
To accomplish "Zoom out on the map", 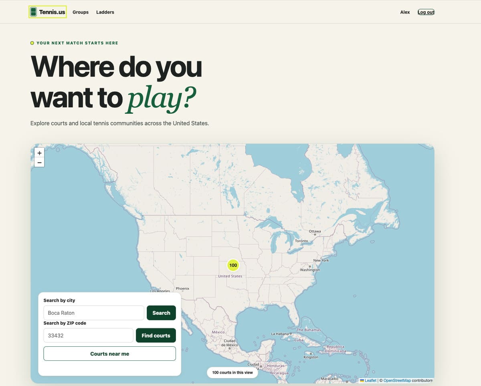I will pos(39,162).
